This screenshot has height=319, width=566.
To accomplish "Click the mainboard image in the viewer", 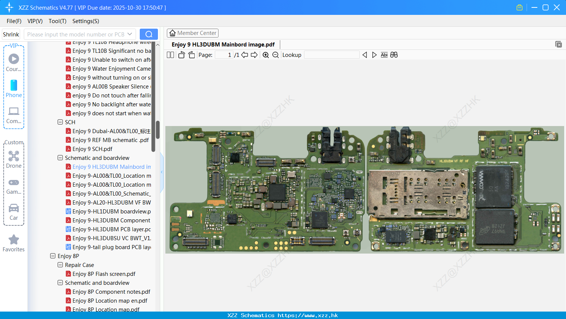I will coord(365,190).
